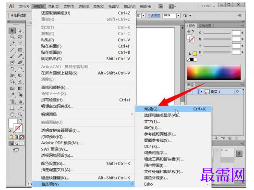The width and height of the screenshot is (254, 190).
Task: Open the 首选项(N) submenu item
Action: pyautogui.click(x=84, y=184)
